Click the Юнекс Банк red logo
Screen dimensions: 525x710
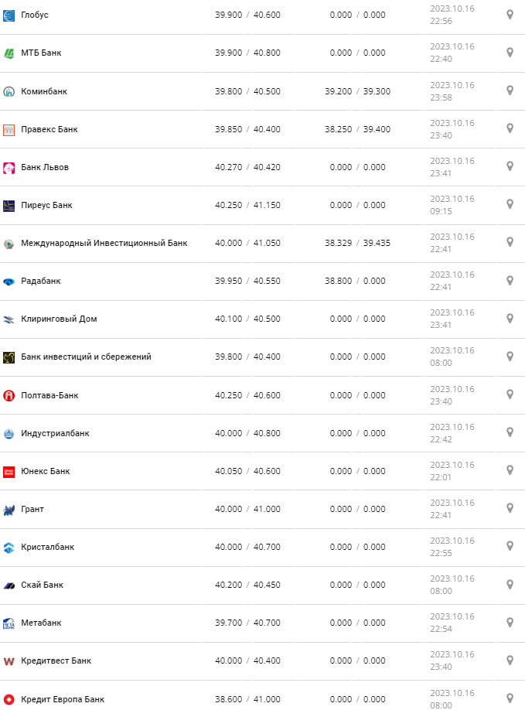9,472
